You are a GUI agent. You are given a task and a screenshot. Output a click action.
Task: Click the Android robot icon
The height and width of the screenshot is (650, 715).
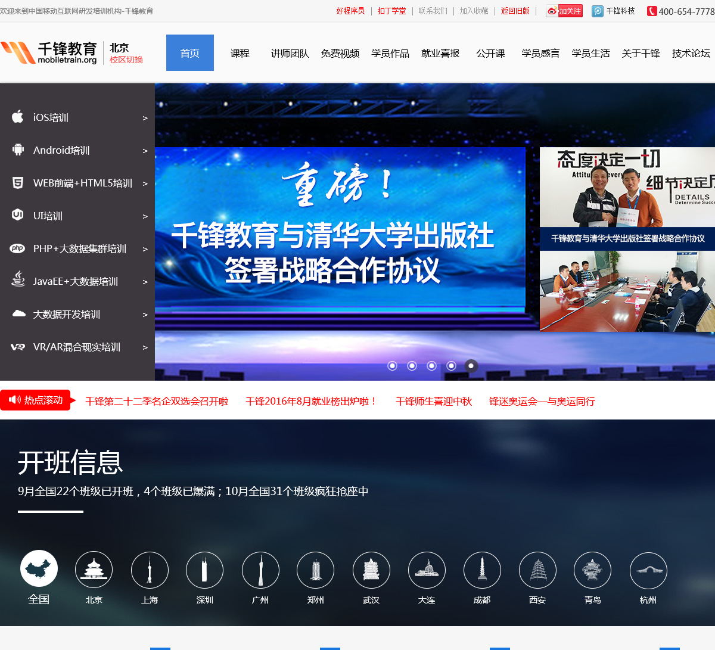tap(18, 150)
